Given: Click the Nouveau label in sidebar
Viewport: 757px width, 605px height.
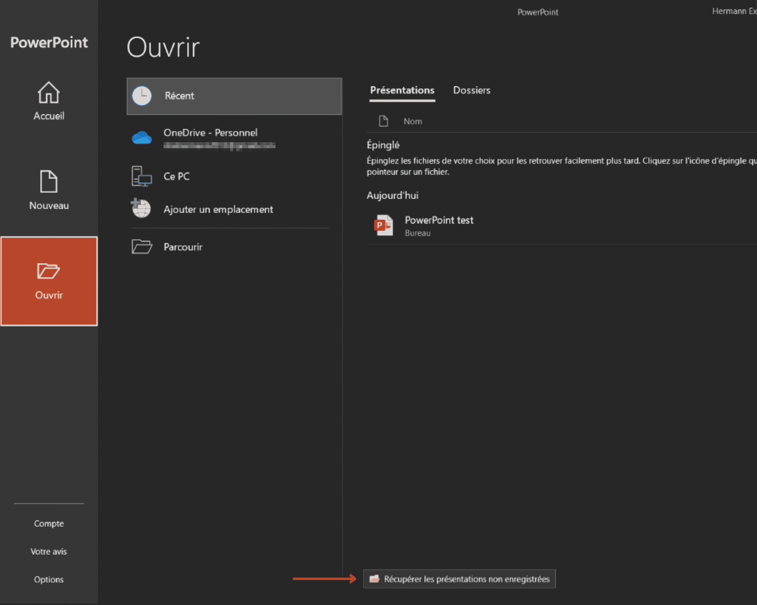Looking at the screenshot, I should (x=49, y=206).
